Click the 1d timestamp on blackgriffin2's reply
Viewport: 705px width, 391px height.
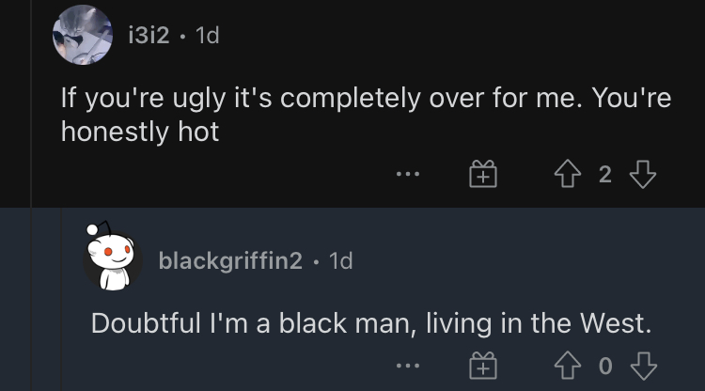(341, 260)
